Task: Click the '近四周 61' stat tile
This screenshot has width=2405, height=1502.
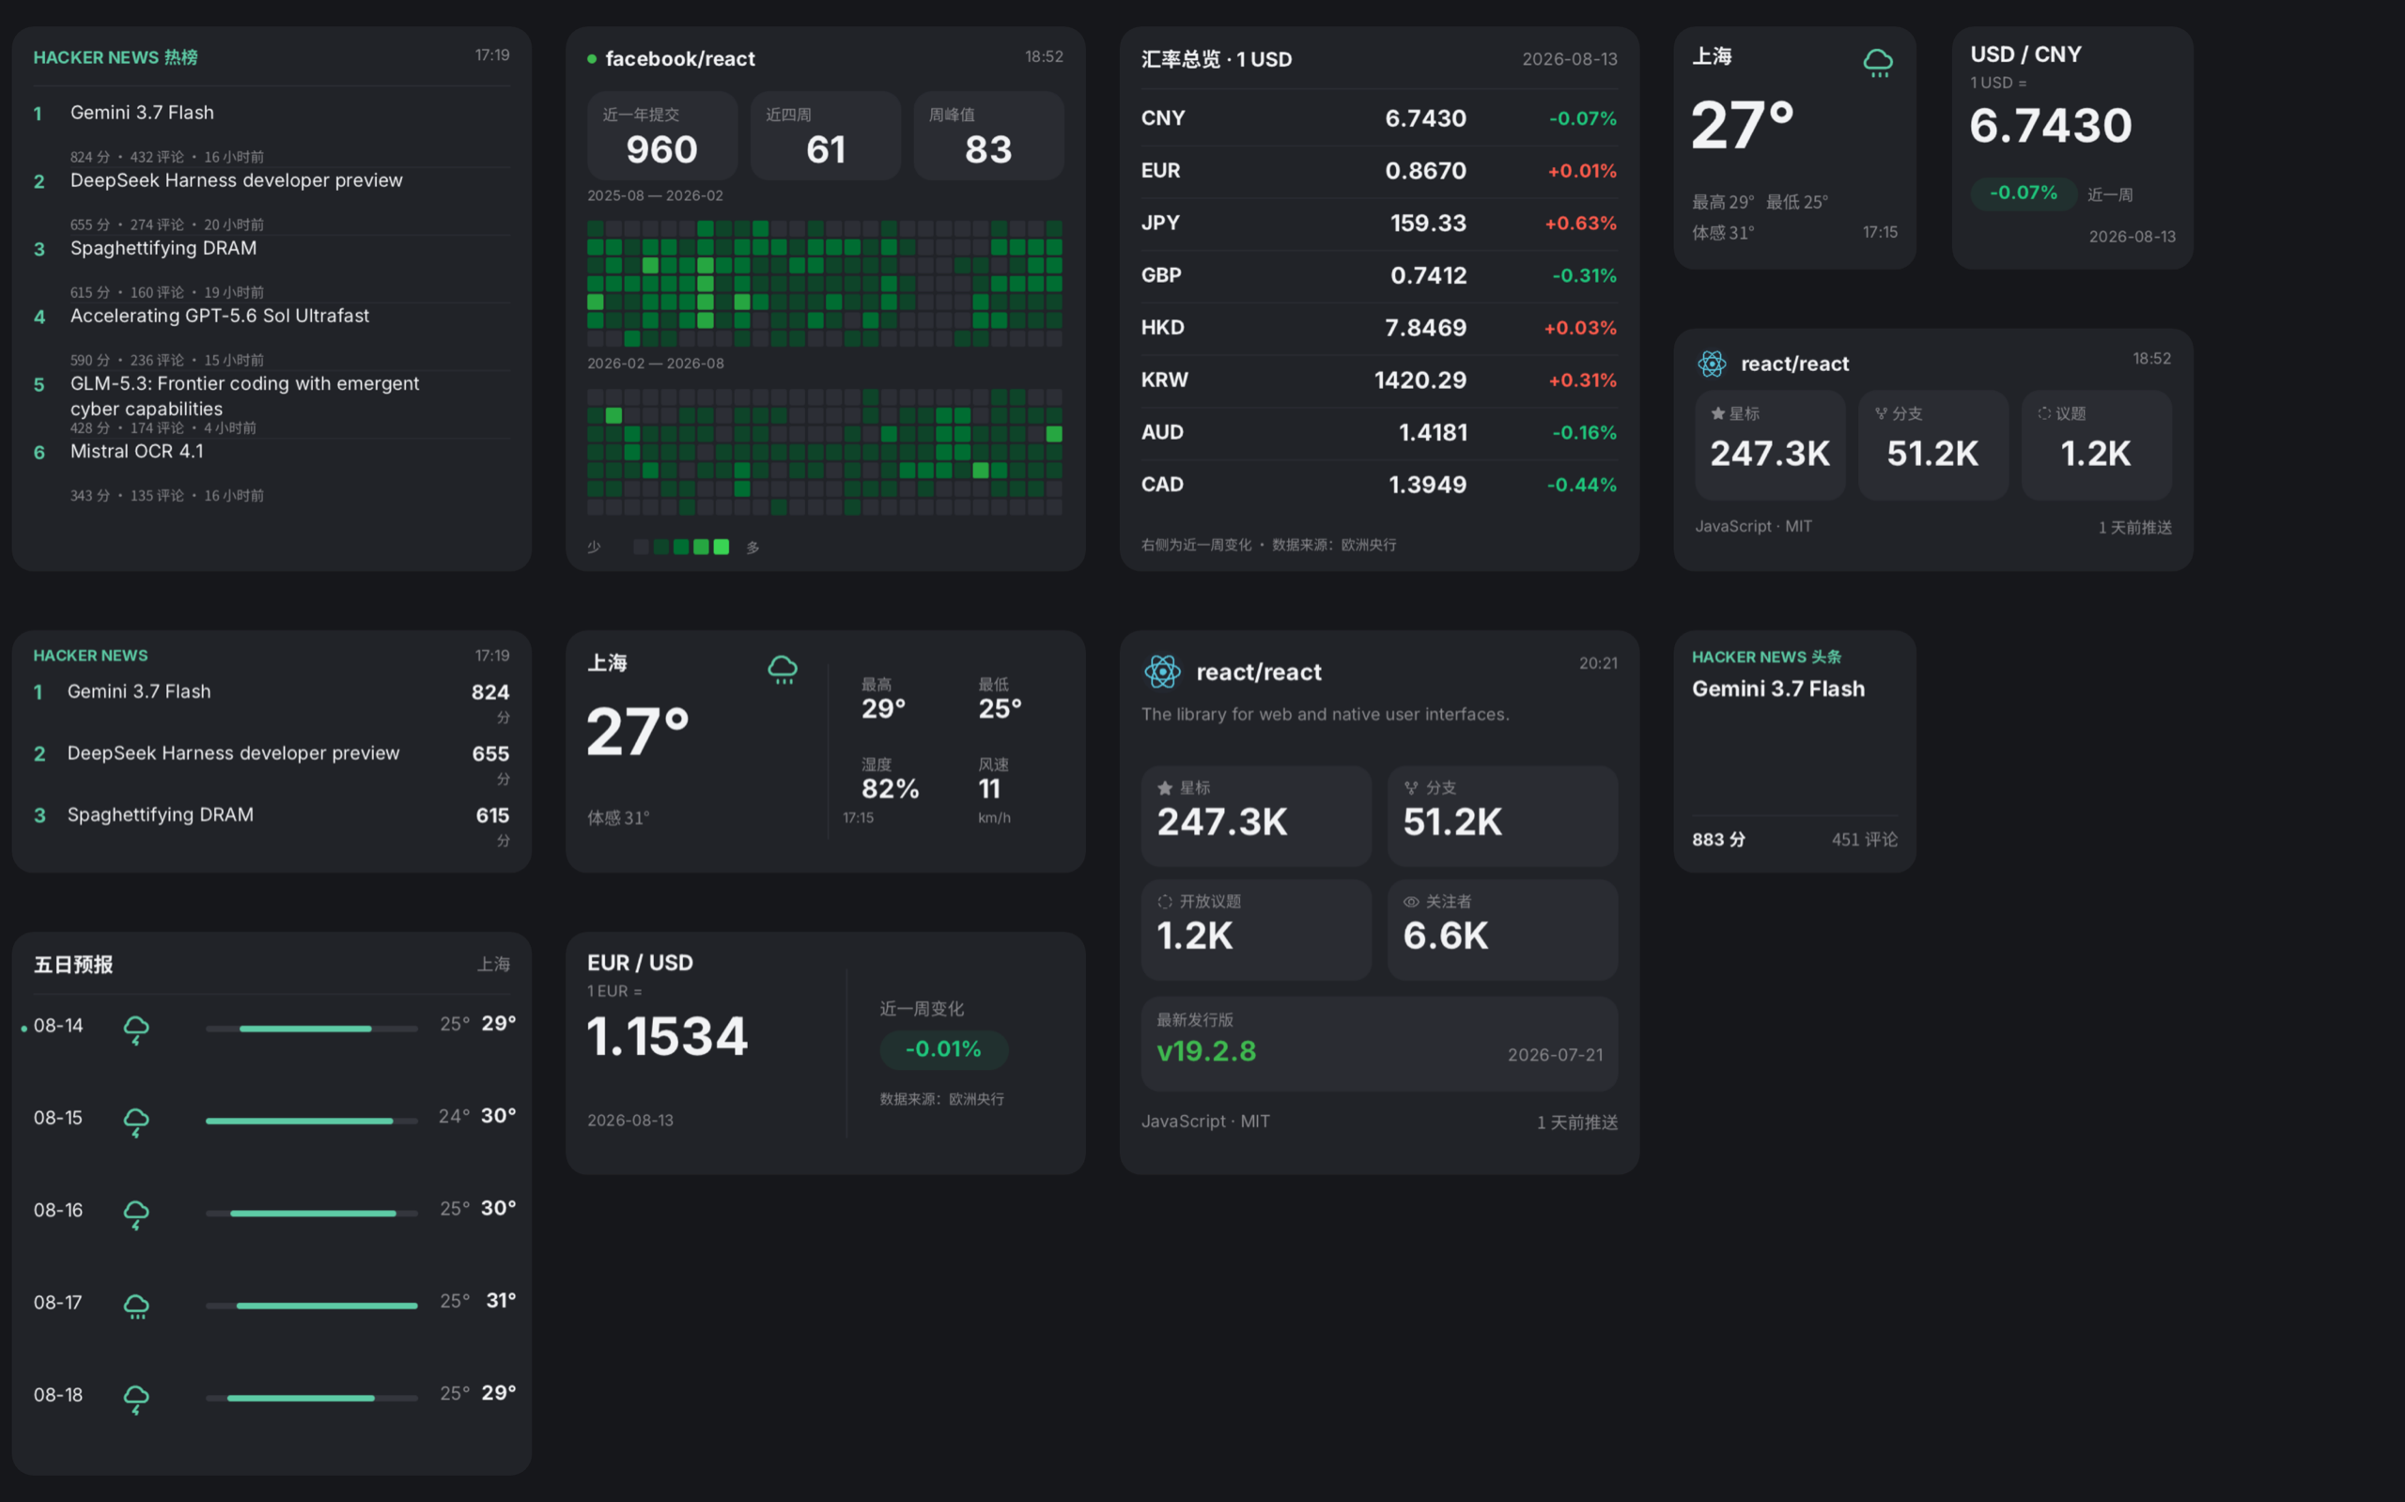Action: (826, 136)
